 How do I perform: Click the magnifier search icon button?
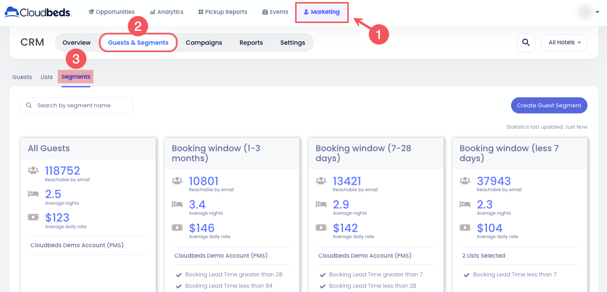click(526, 43)
